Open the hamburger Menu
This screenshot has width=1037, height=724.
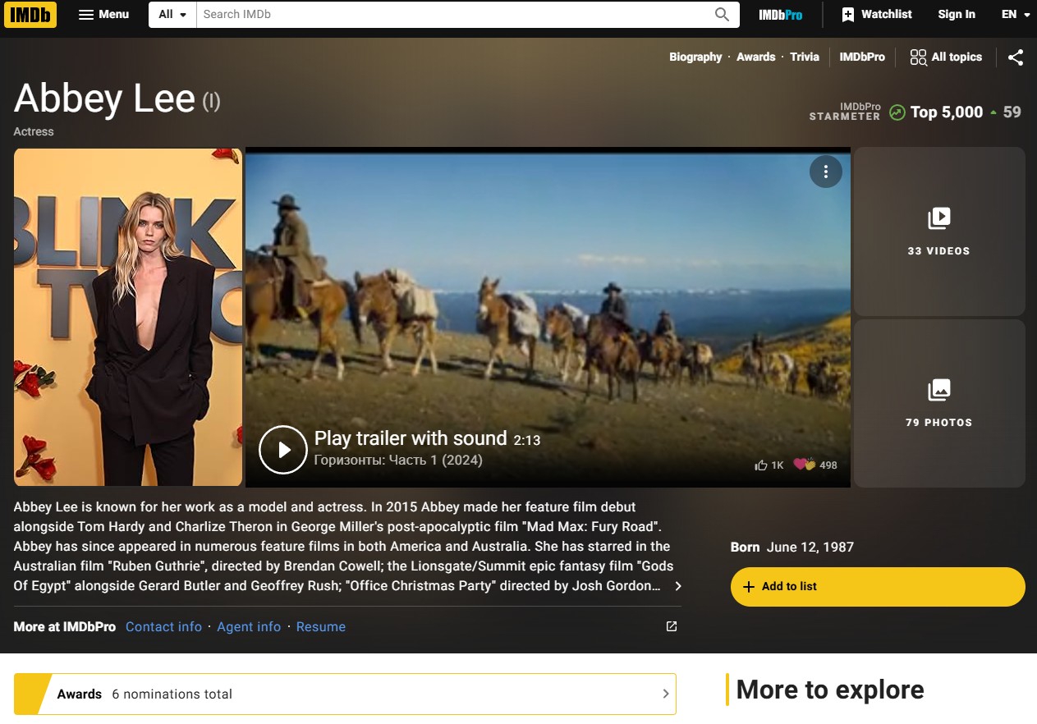coord(103,14)
